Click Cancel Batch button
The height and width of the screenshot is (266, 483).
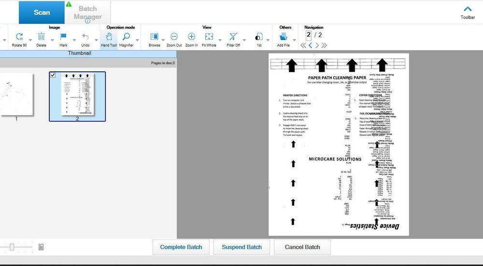pos(302,247)
